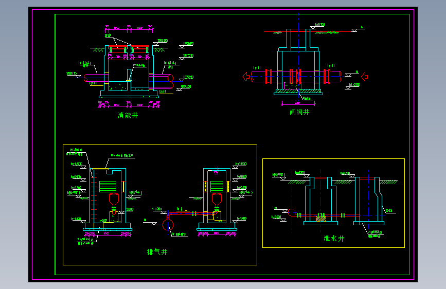Select the red inflow arrow right of the valve pipe
Image resolution: width=446 pixels, height=289 pixels.
point(364,77)
